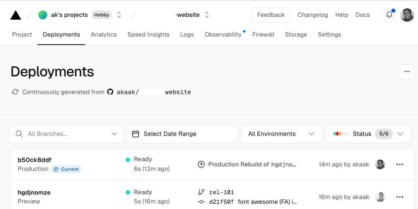418x209 pixels.
Task: Open deployment b50ck8ddf
Action: coord(35,160)
